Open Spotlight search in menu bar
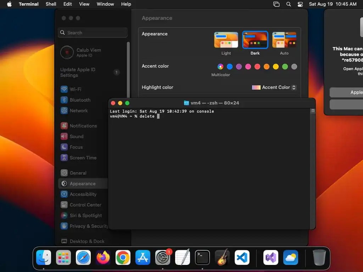Image resolution: width=363 pixels, height=272 pixels. pos(289,4)
